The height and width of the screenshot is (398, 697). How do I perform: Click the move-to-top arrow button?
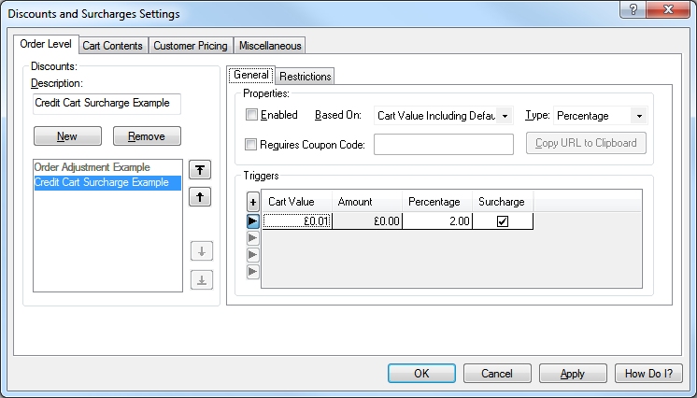[201, 169]
